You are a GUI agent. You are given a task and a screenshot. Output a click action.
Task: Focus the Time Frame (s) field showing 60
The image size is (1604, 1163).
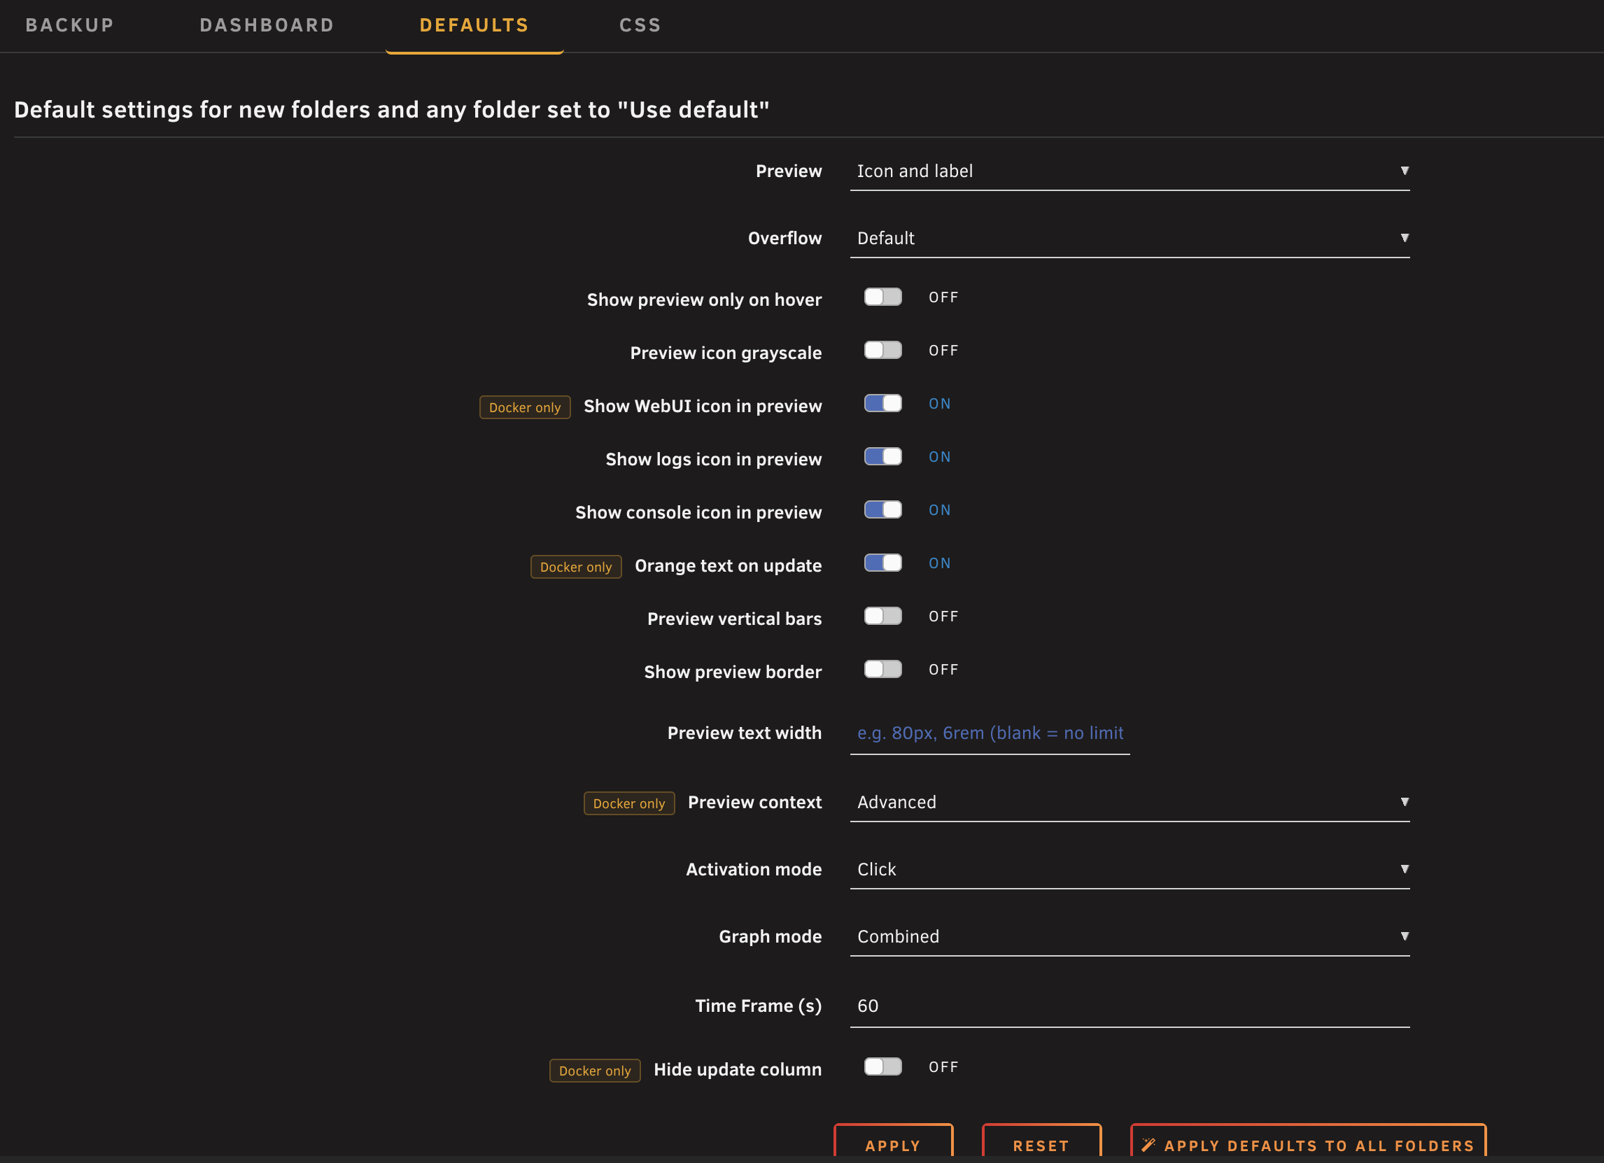[x=1130, y=1006]
